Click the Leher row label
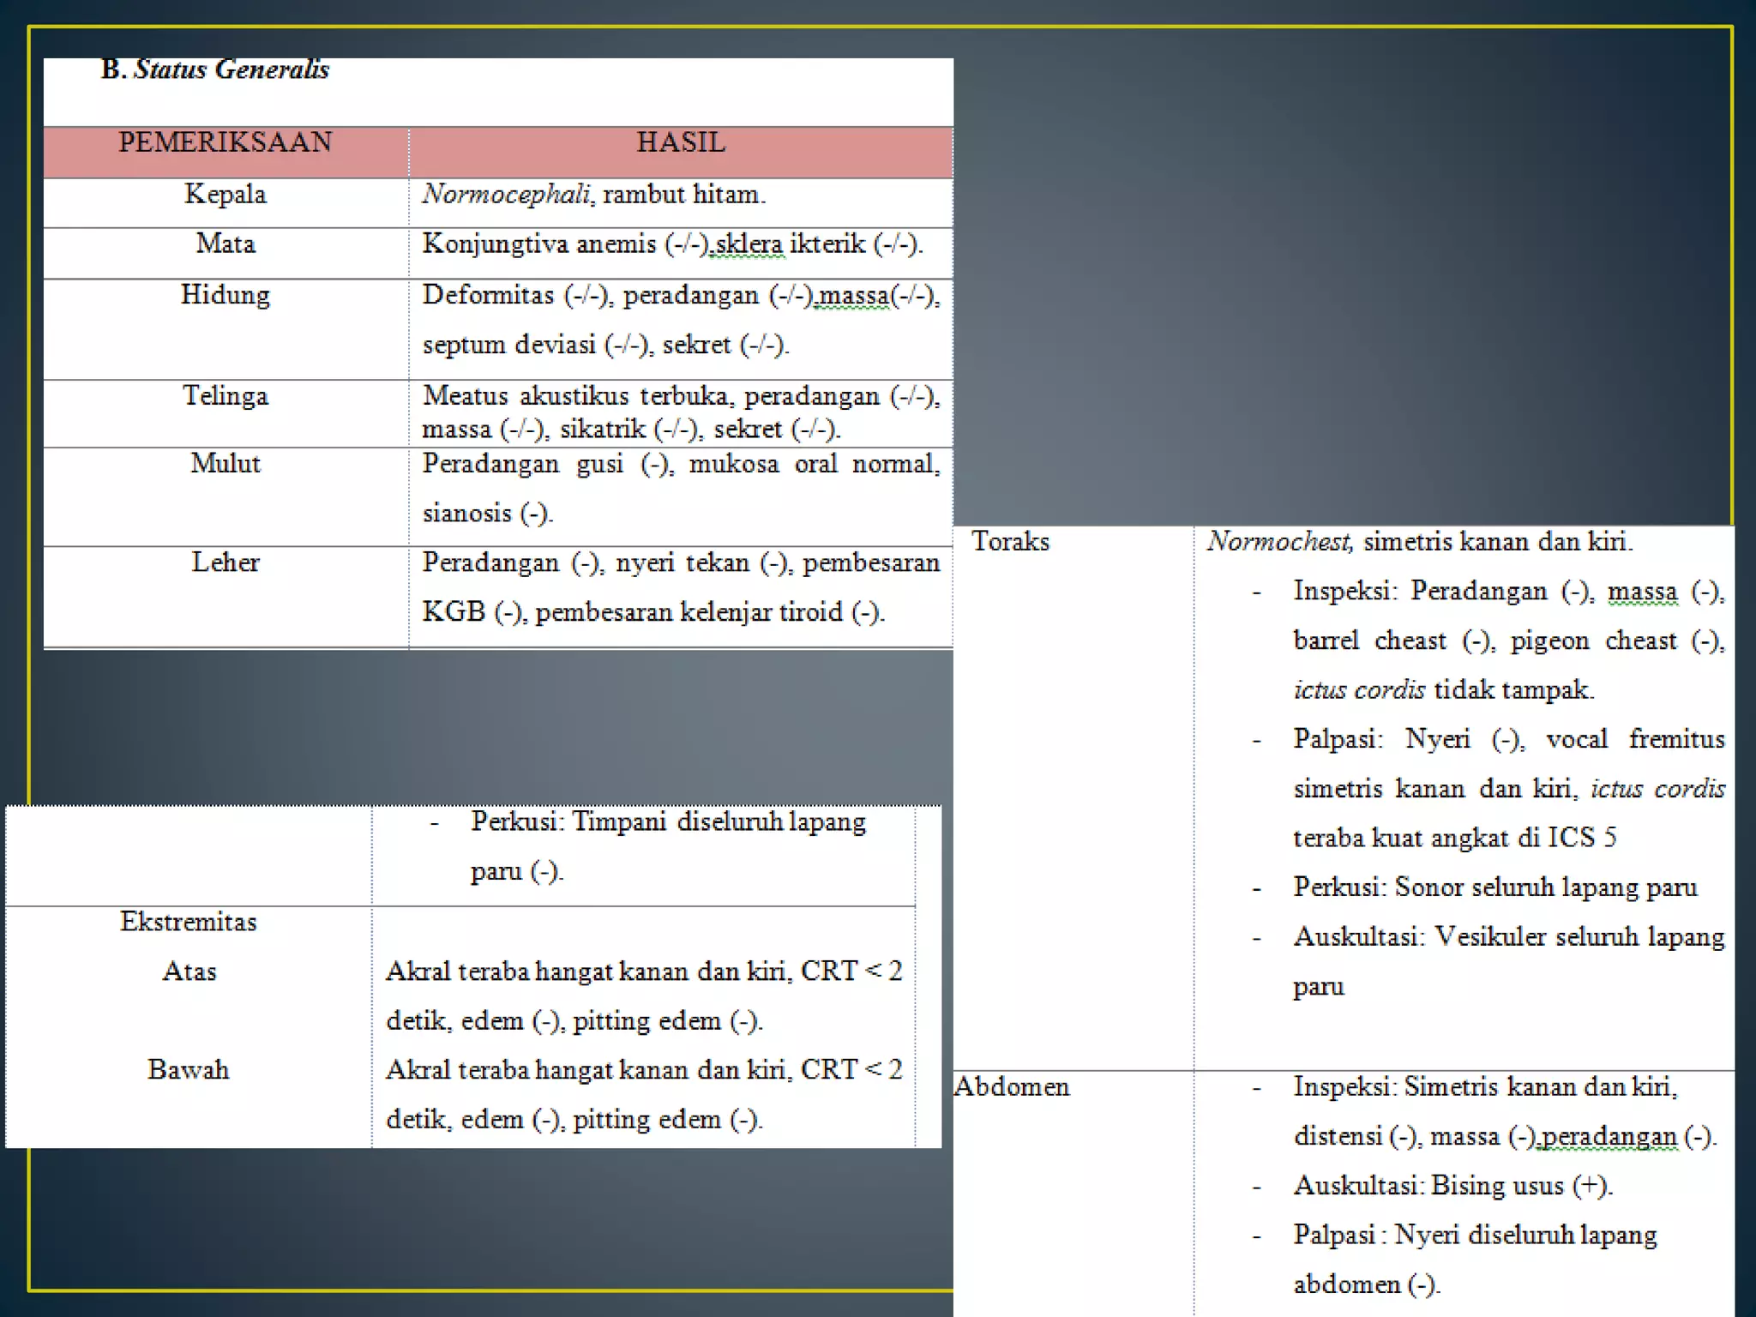 coord(226,562)
